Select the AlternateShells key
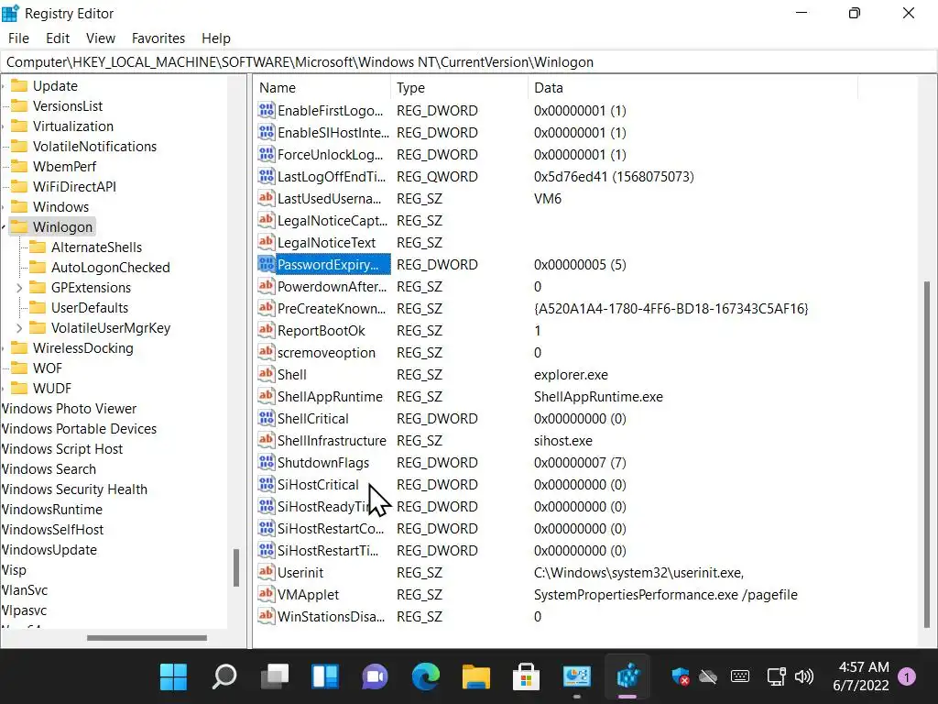 (96, 247)
